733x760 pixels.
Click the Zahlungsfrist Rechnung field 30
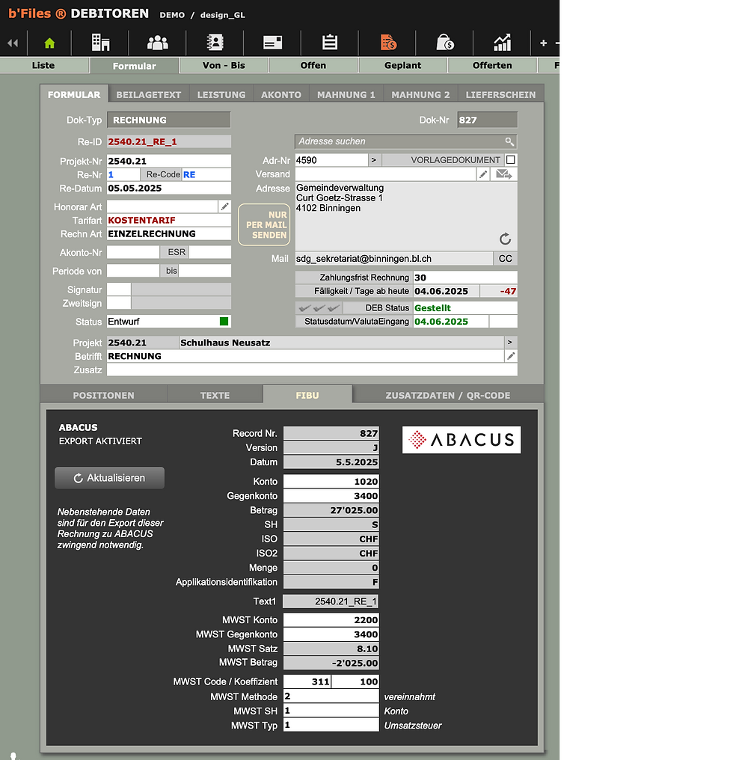[465, 278]
